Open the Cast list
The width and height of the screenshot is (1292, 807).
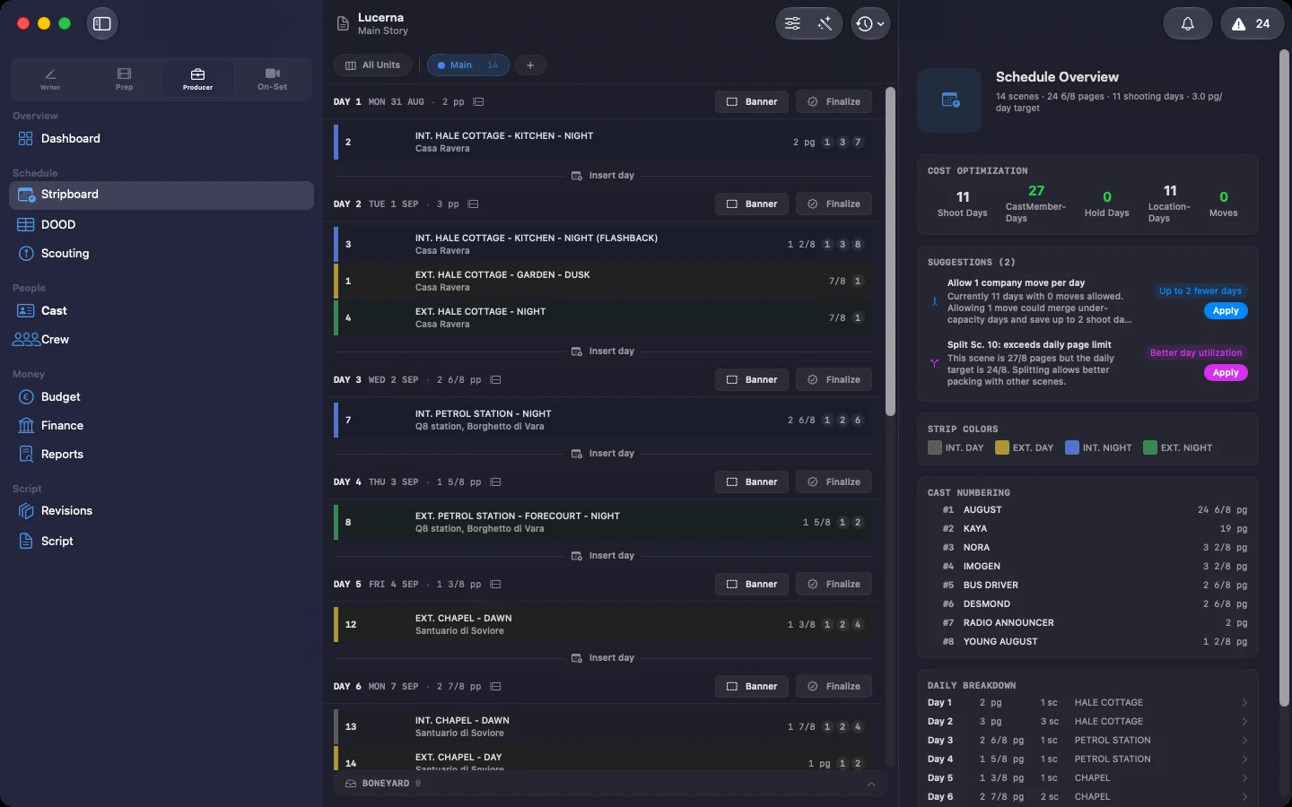(161, 311)
